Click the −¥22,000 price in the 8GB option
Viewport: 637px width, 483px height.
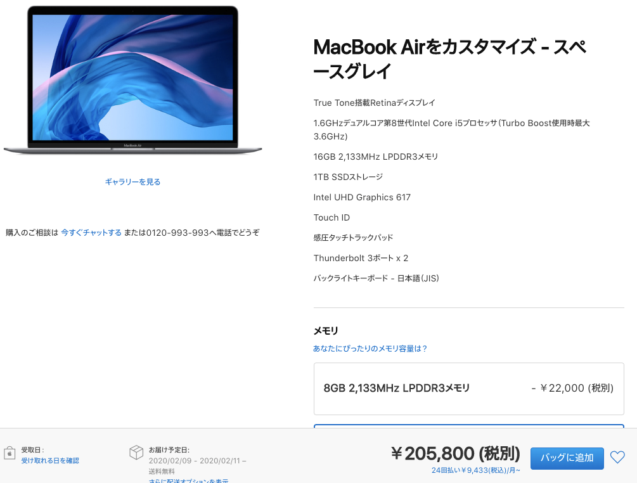click(x=572, y=389)
